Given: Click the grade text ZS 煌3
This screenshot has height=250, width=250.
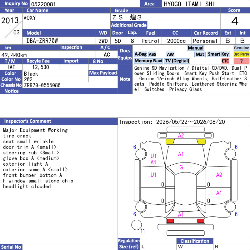Looking at the screenshot, I should click(127, 17).
